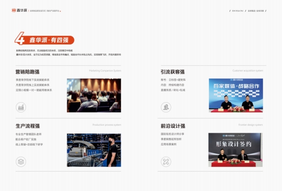Click the first bullet line under 生产流程强
The image size is (282, 191).
pyautogui.click(x=29, y=134)
